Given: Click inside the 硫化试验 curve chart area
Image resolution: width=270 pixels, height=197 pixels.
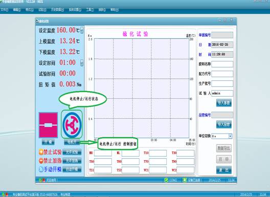Looking at the screenshot, I should pyautogui.click(x=142, y=88).
